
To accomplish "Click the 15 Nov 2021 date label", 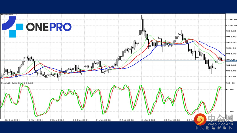I will tap(35, 120).
